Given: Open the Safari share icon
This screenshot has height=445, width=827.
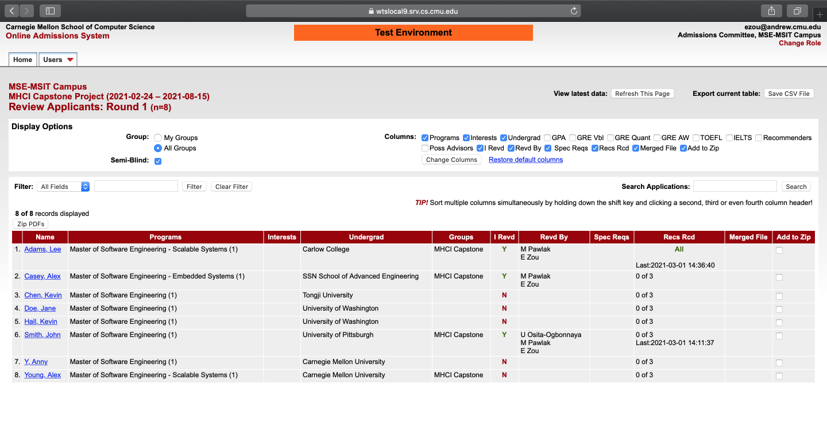Looking at the screenshot, I should (x=771, y=11).
